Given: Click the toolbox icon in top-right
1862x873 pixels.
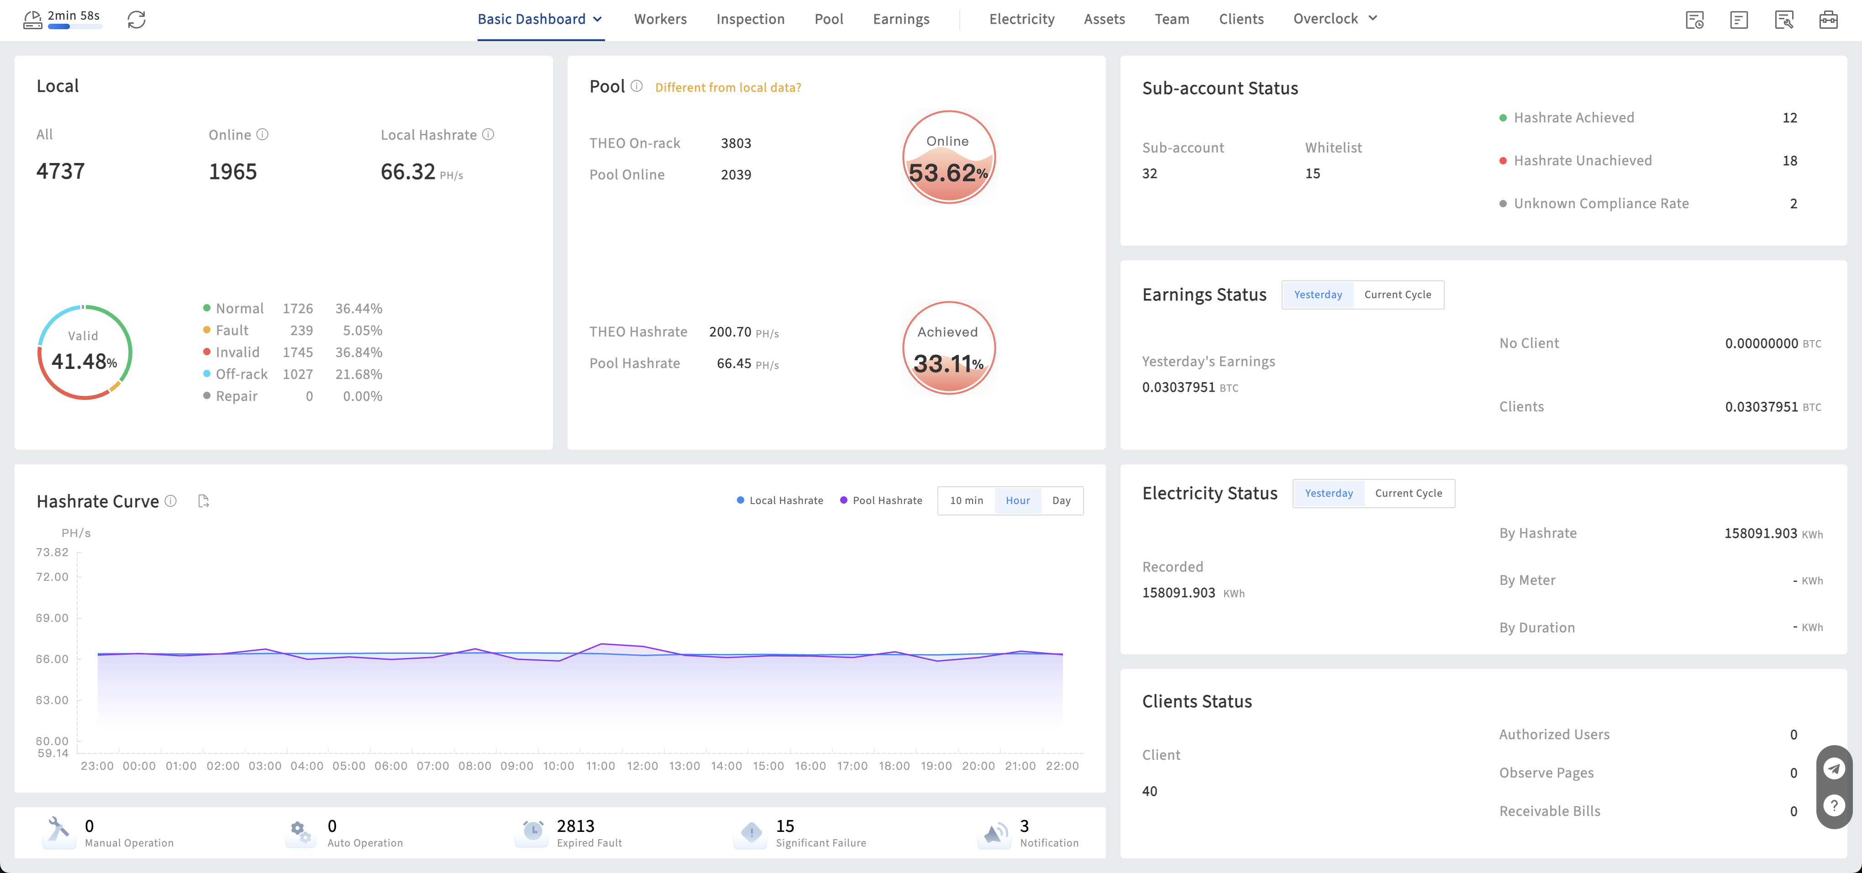Looking at the screenshot, I should tap(1828, 20).
